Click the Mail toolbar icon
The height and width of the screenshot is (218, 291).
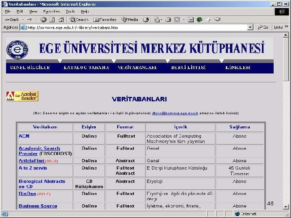click(157, 19)
